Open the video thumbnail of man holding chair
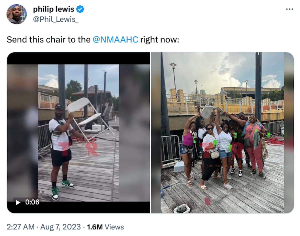This screenshot has height=236, width=300. (78, 133)
